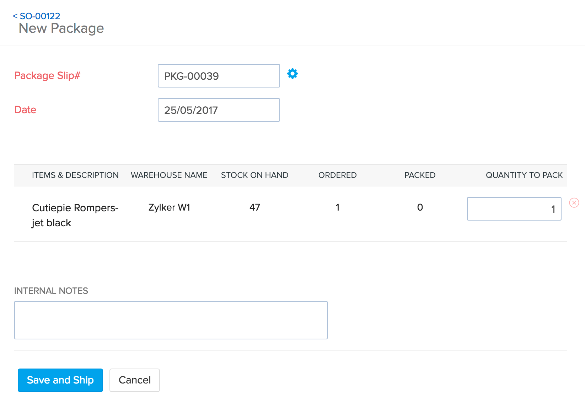The image size is (585, 397).
Task: Click the Warehouse Name column header
Action: point(169,175)
